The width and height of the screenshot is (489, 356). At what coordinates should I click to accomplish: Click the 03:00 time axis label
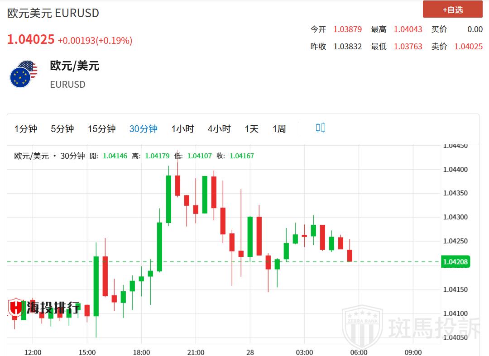coord(304,352)
